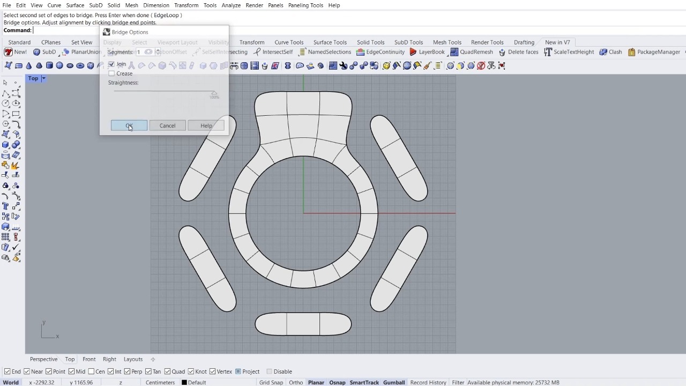Screen dimensions: 686x386
Task: Switch to the Curve Tools toolbar tab
Action: point(289,42)
